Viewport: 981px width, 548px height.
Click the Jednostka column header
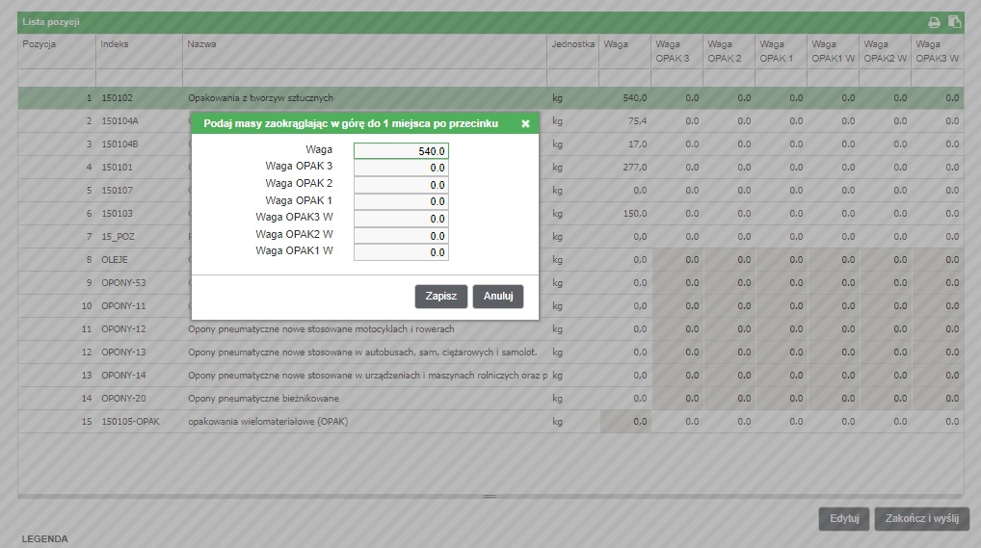coord(572,44)
